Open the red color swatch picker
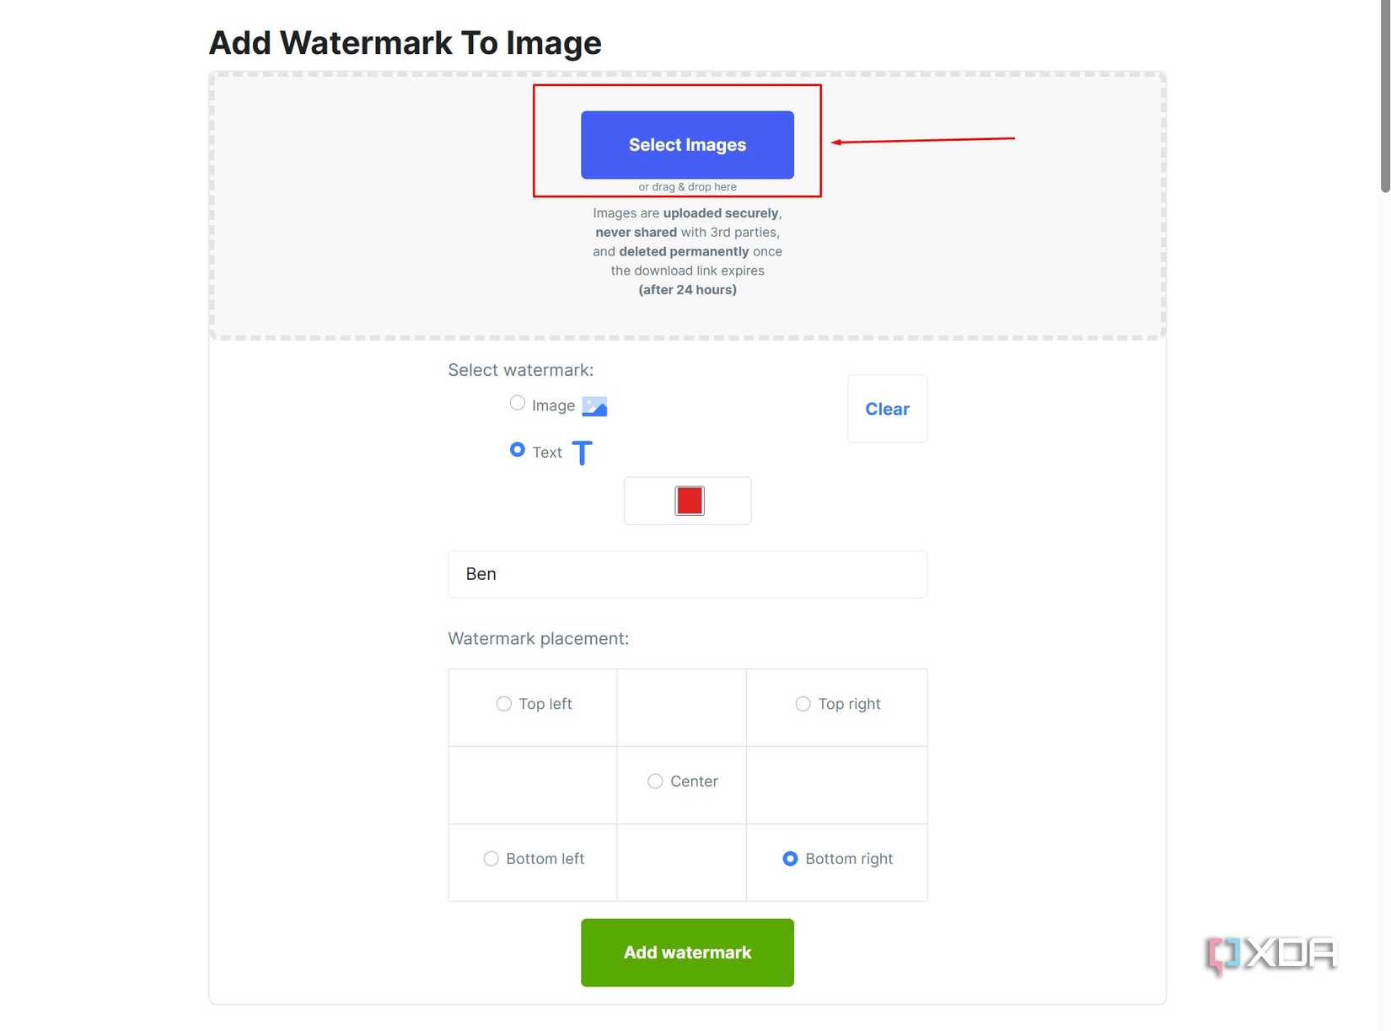This screenshot has height=1031, width=1391. (x=687, y=500)
